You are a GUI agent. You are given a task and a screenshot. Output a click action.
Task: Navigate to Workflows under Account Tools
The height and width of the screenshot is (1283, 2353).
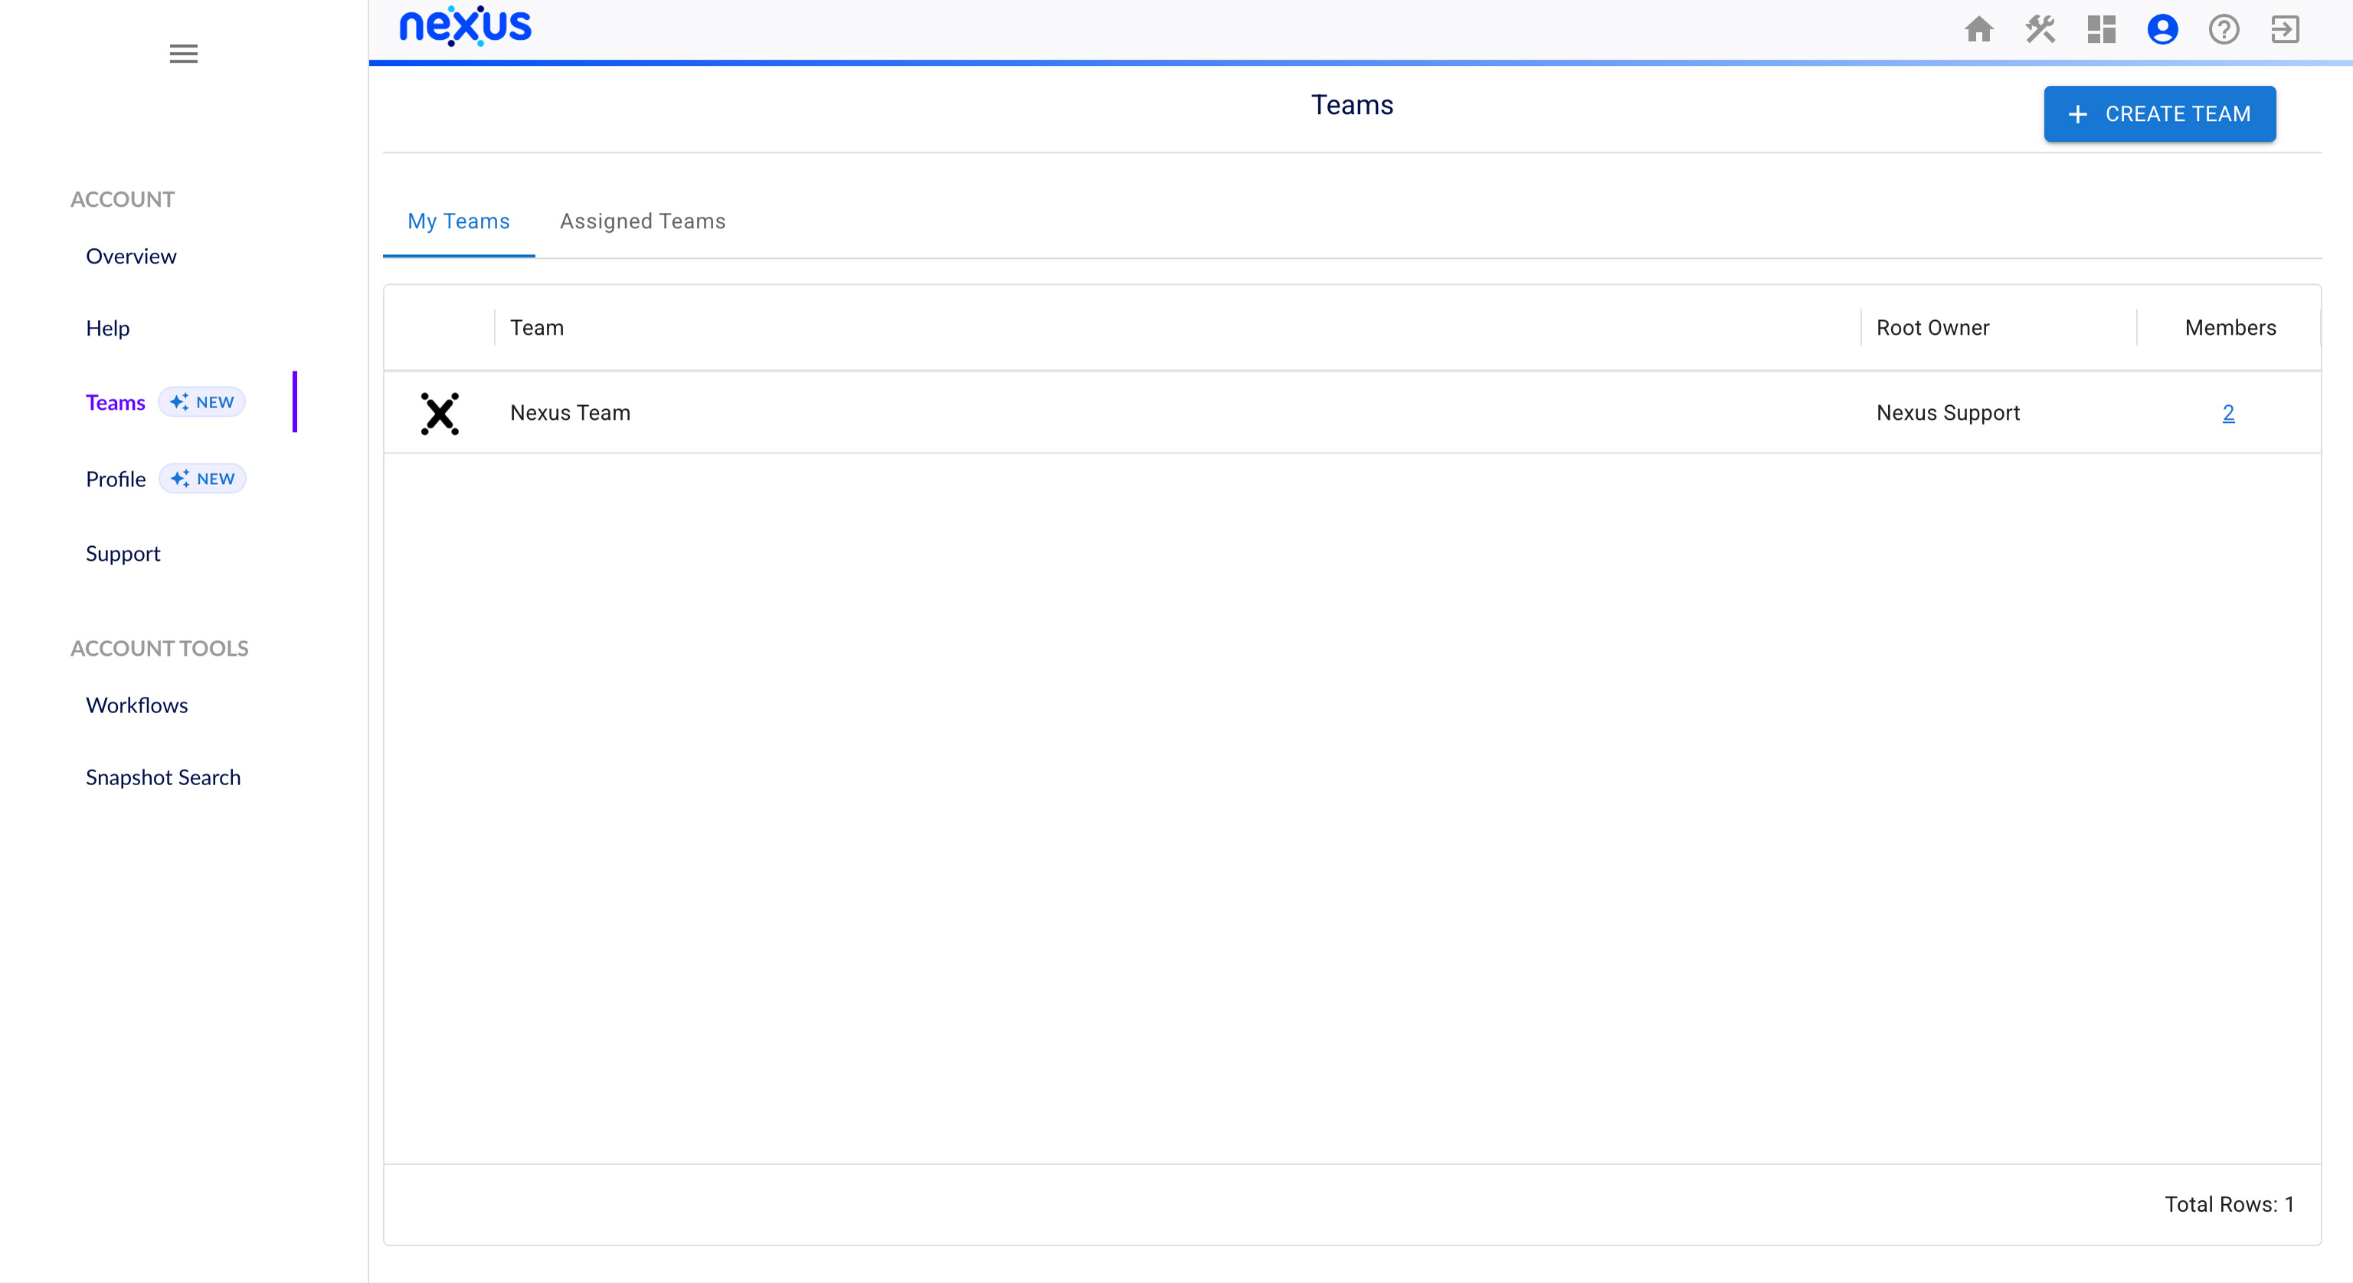tap(137, 706)
